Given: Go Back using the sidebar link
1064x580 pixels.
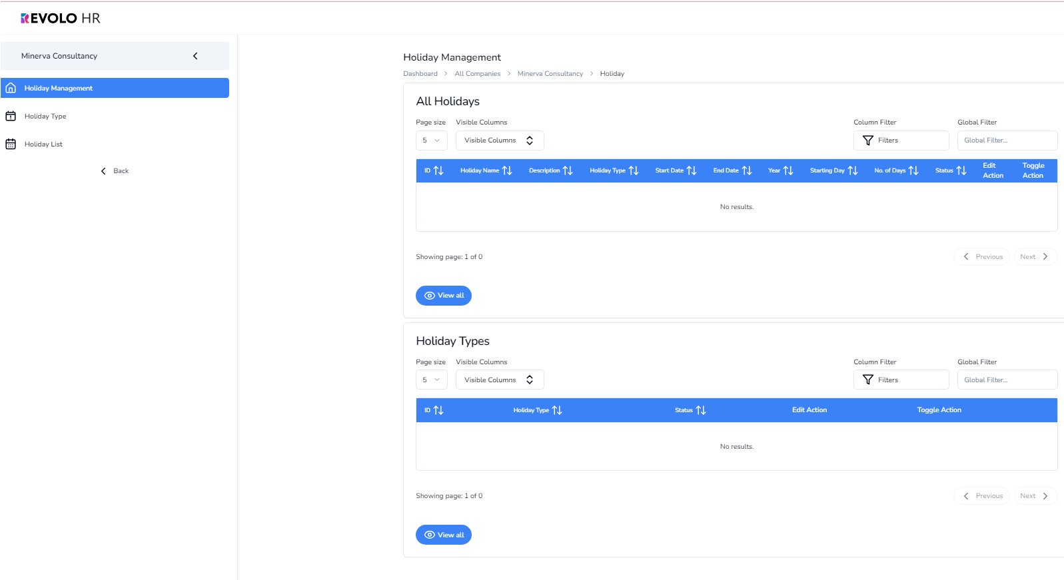Looking at the screenshot, I should point(115,171).
